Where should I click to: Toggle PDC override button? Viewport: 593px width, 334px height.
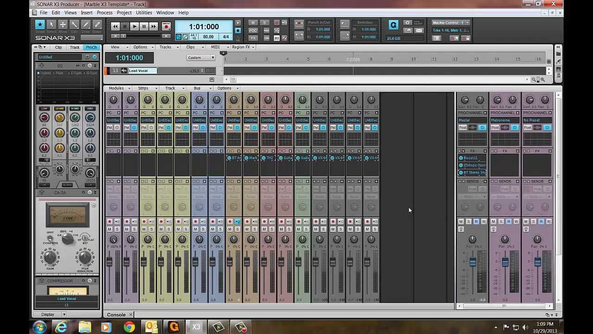[252, 31]
